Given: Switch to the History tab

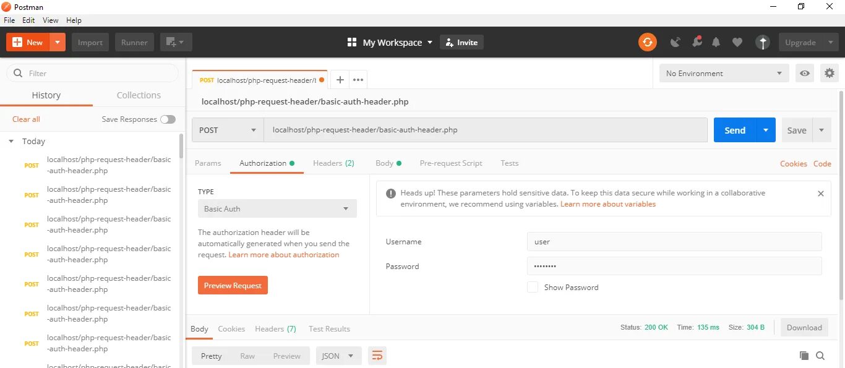Looking at the screenshot, I should tap(46, 95).
